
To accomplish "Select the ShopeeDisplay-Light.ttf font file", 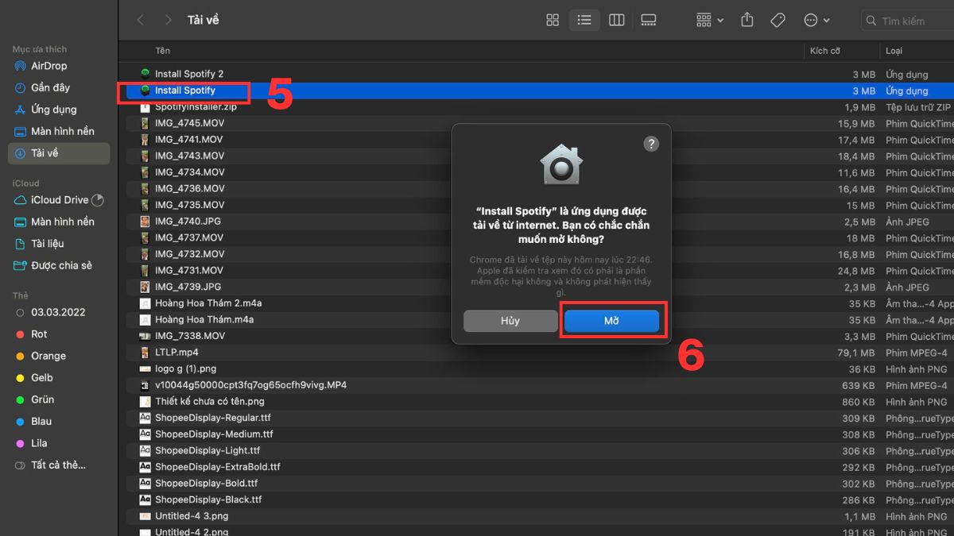I will coord(207,450).
